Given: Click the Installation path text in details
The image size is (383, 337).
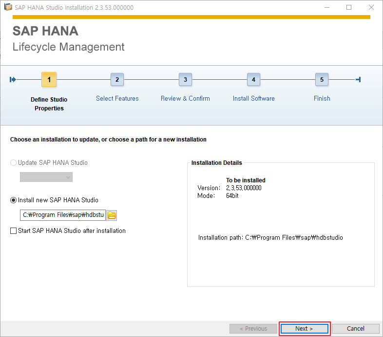Looking at the screenshot, I should click(270, 237).
